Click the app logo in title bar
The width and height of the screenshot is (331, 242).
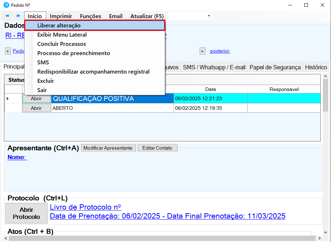point(6,5)
